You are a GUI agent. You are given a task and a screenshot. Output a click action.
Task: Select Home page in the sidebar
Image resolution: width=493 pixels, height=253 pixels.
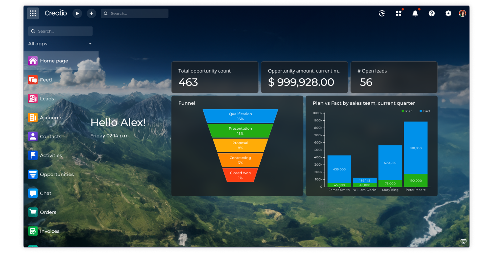(33, 61)
